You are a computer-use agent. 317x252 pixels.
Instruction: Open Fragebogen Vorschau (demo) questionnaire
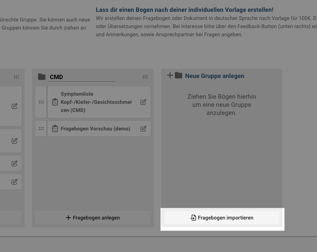[95, 129]
